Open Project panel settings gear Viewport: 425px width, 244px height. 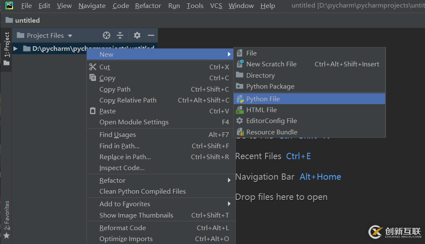tap(137, 35)
